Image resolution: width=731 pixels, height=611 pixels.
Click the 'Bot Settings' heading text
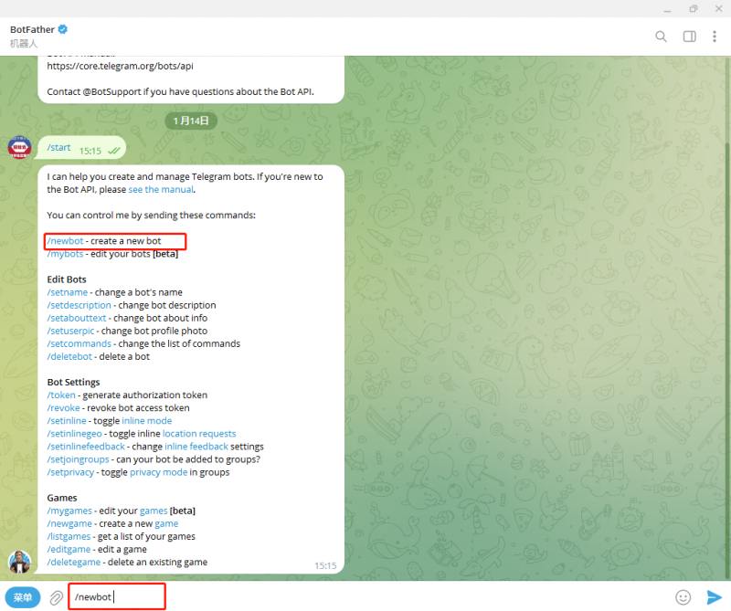click(73, 382)
